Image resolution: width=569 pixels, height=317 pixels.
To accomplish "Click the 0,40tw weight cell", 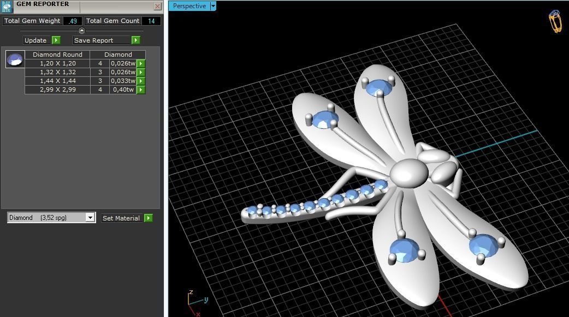I will coord(123,89).
